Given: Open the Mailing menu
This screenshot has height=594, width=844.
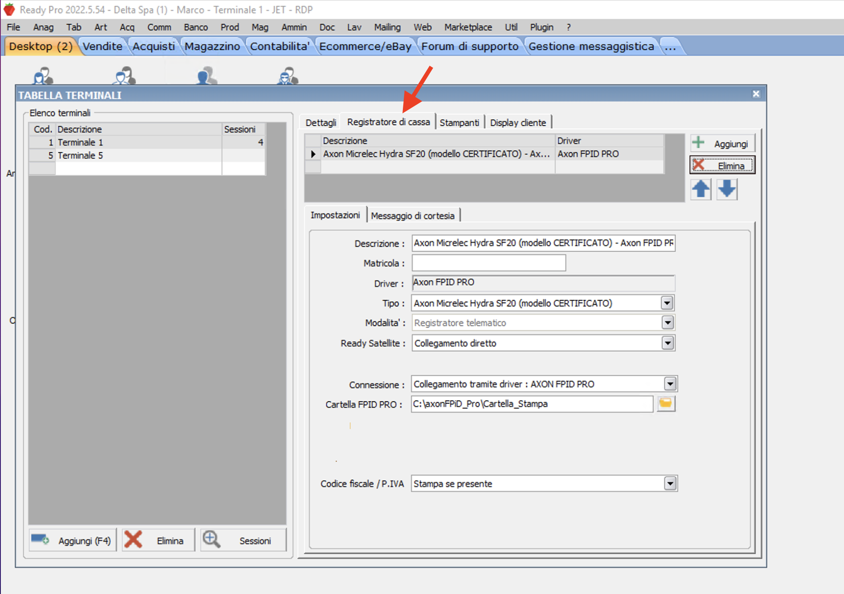Looking at the screenshot, I should [387, 27].
